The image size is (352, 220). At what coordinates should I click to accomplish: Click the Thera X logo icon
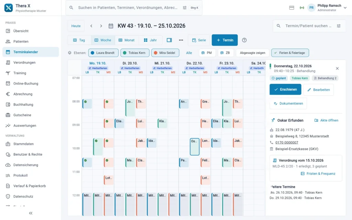(x=9, y=8)
